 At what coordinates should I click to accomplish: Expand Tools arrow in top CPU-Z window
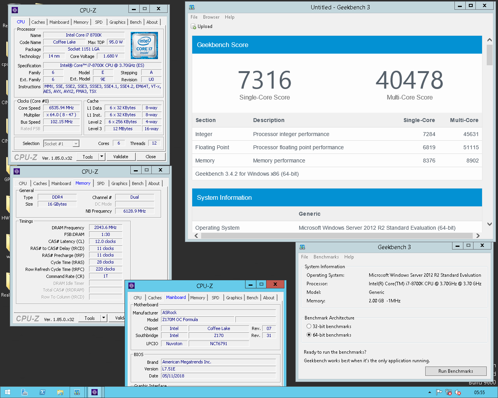[102, 157]
